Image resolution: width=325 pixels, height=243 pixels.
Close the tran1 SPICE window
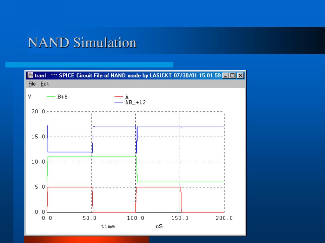coord(241,75)
